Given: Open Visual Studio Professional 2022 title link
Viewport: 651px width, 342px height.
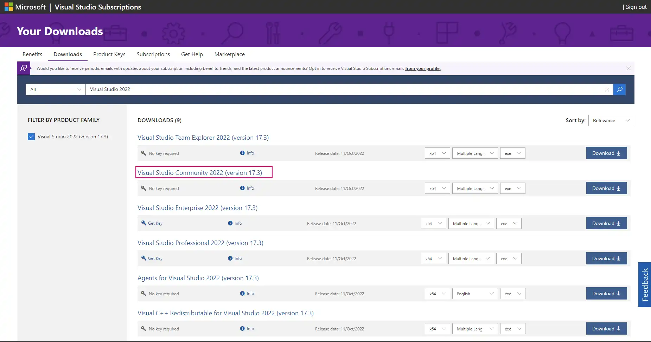Looking at the screenshot, I should pyautogui.click(x=200, y=243).
